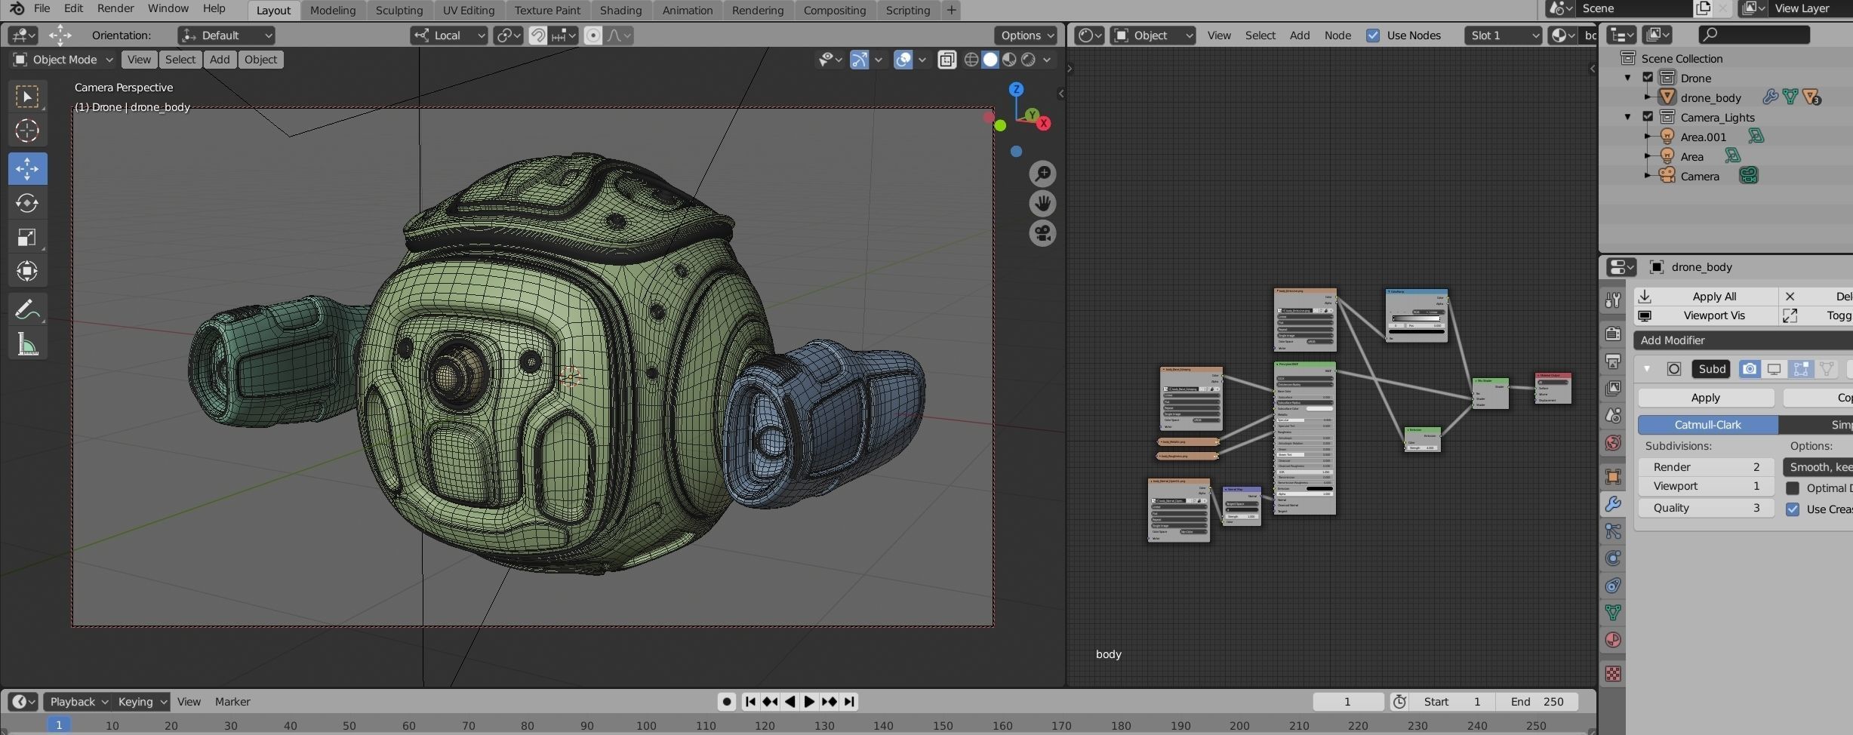Switch to the Modeling workspace tab
1853x735 pixels.
tap(333, 10)
